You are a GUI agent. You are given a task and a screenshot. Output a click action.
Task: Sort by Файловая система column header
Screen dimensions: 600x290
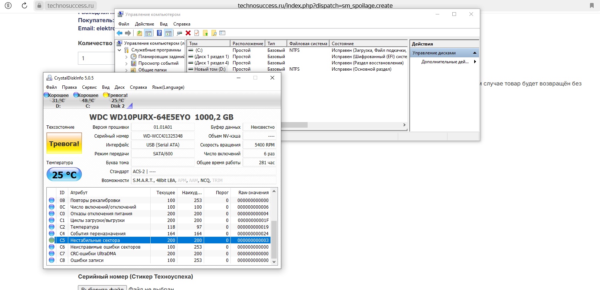(x=308, y=43)
